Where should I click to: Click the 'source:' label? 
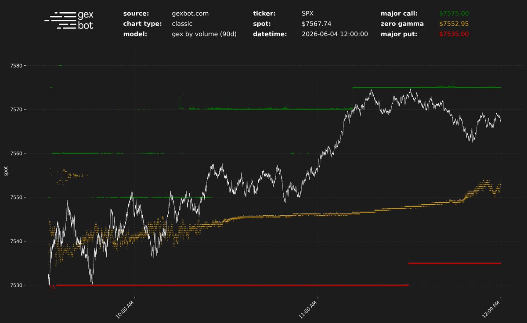click(136, 14)
